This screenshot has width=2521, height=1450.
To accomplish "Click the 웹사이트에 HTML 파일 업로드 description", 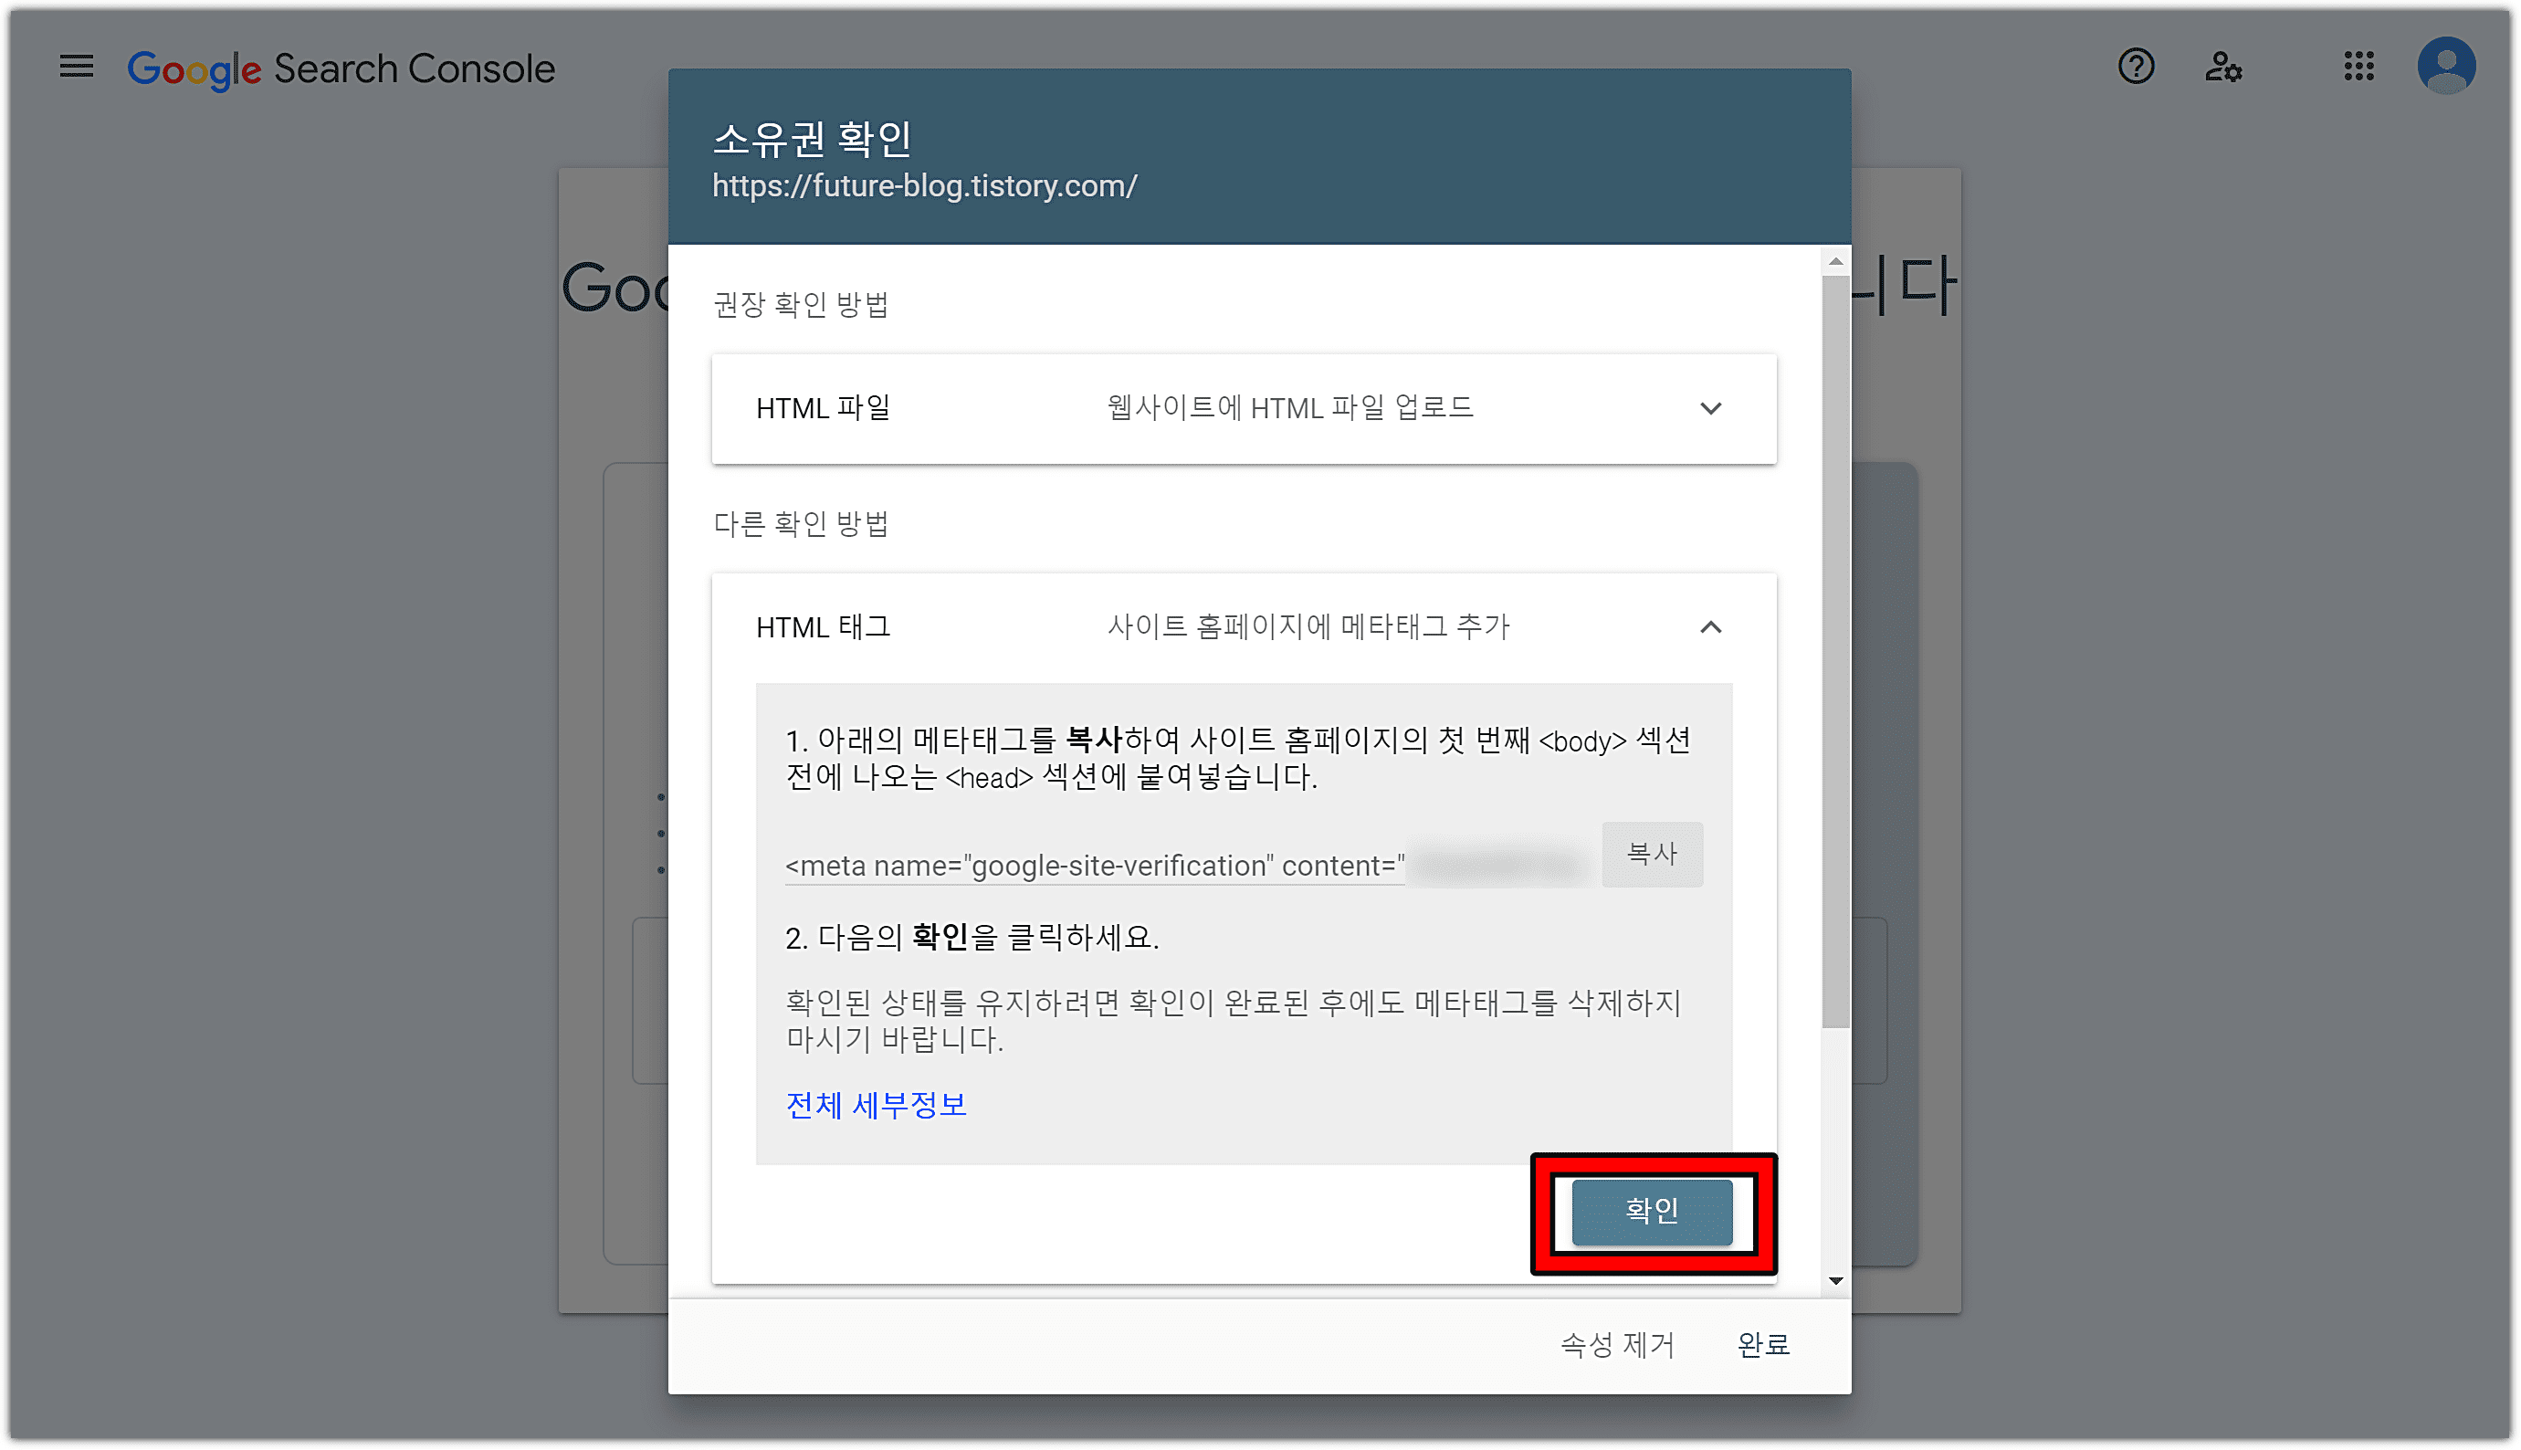I will tap(1288, 408).
